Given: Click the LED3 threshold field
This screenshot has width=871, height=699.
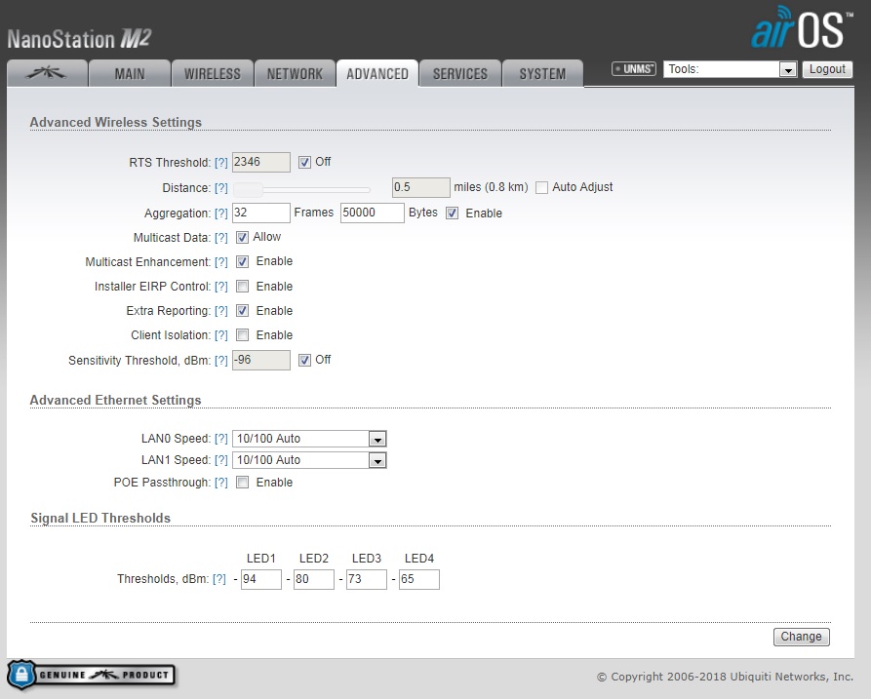Looking at the screenshot, I should point(367,579).
